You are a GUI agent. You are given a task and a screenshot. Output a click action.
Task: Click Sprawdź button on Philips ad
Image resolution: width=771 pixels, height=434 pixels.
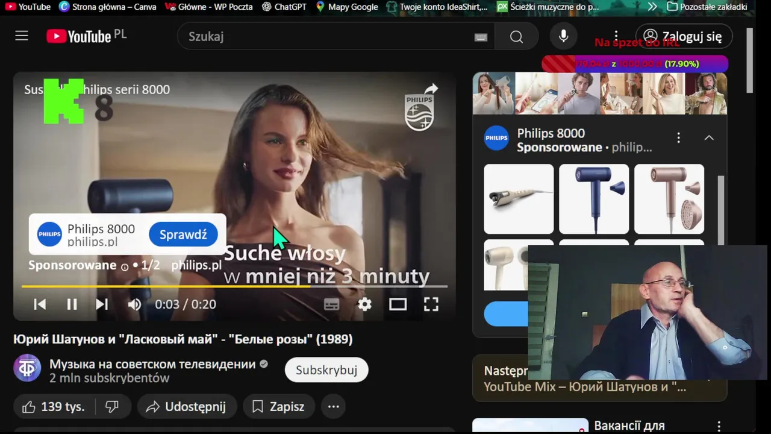pos(183,234)
